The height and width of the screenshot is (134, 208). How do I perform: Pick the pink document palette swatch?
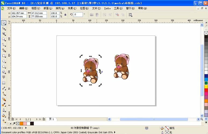pos(25,124)
